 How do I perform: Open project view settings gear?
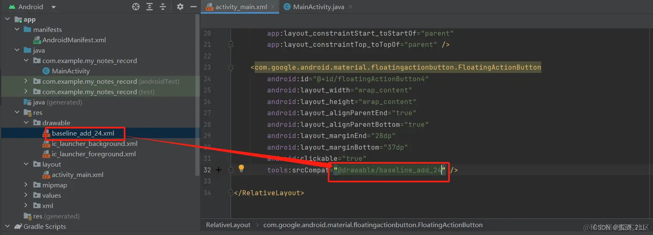coord(180,7)
